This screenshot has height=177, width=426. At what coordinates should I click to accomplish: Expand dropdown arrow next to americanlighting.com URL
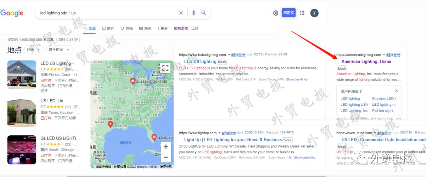384,55
